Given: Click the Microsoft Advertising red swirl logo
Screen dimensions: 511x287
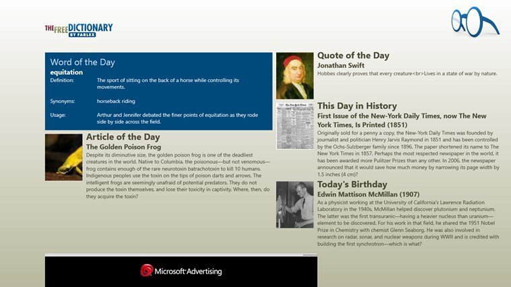Looking at the screenshot, I should [x=147, y=270].
